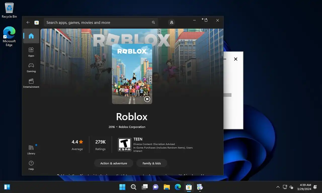
Task: Open the Recycle Bin desktop icon
Action: point(9,10)
